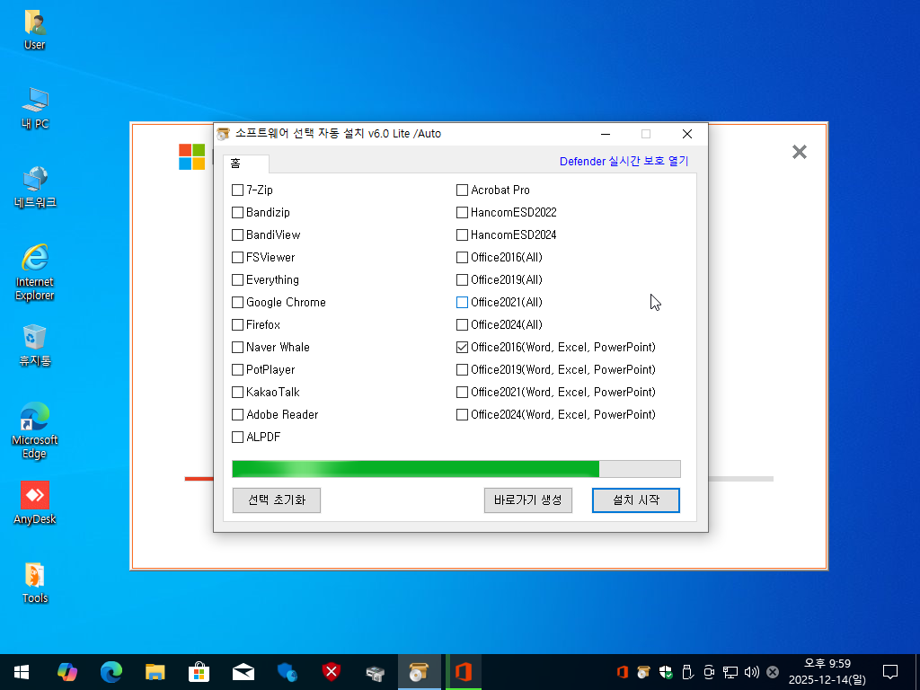This screenshot has width=920, height=690.
Task: Open Mail app in taskbar
Action: tap(243, 672)
